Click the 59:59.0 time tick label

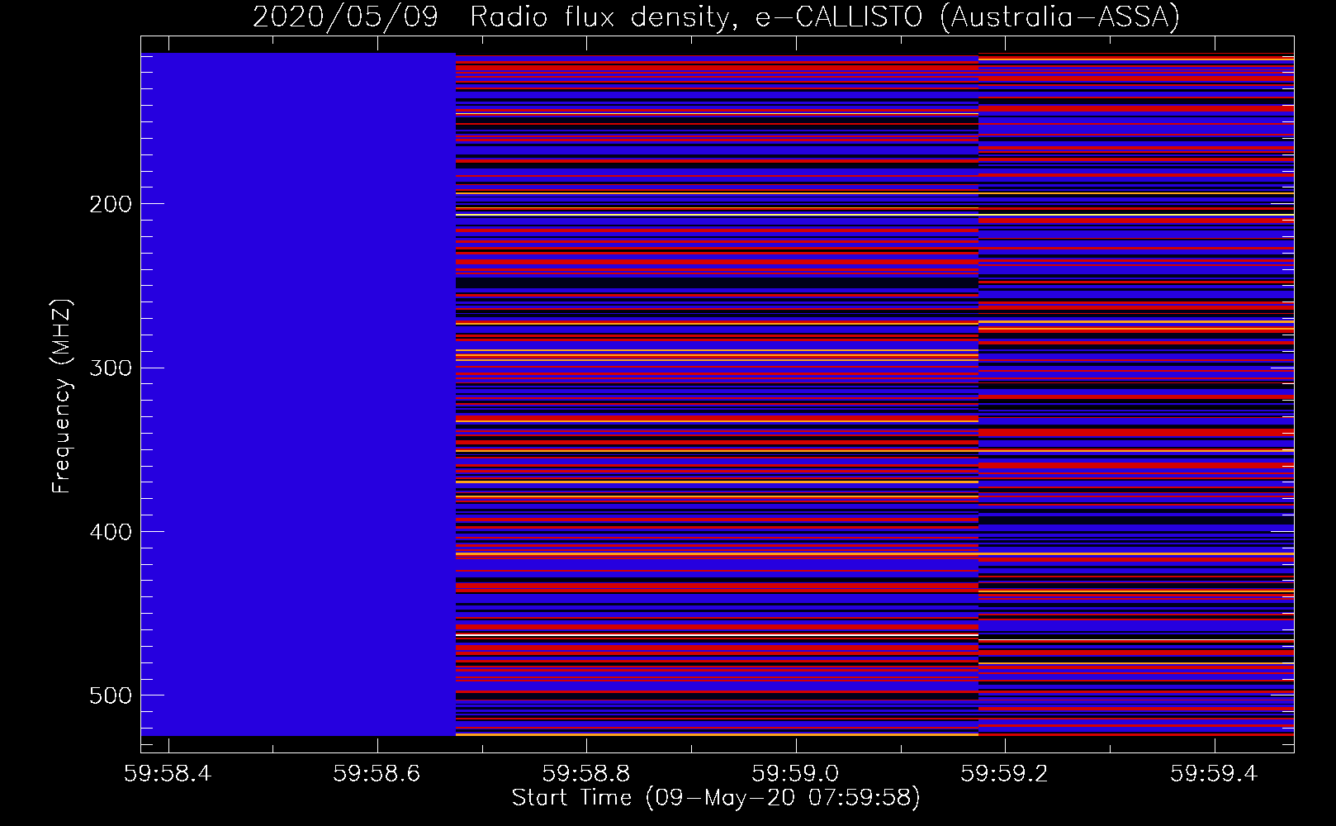795,773
